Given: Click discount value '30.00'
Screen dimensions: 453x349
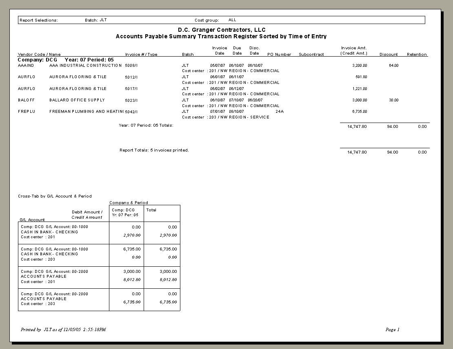Looking at the screenshot, I should (394, 100).
